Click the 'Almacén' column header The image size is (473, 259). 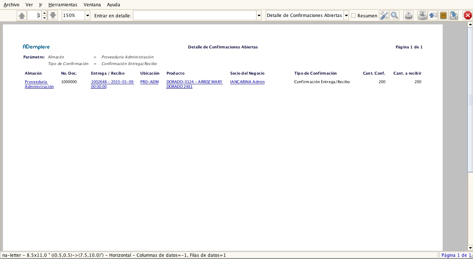click(x=33, y=73)
